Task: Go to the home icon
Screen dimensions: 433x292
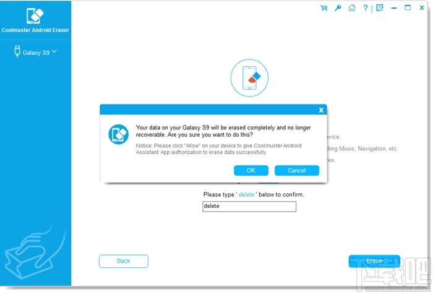Action: click(x=352, y=8)
